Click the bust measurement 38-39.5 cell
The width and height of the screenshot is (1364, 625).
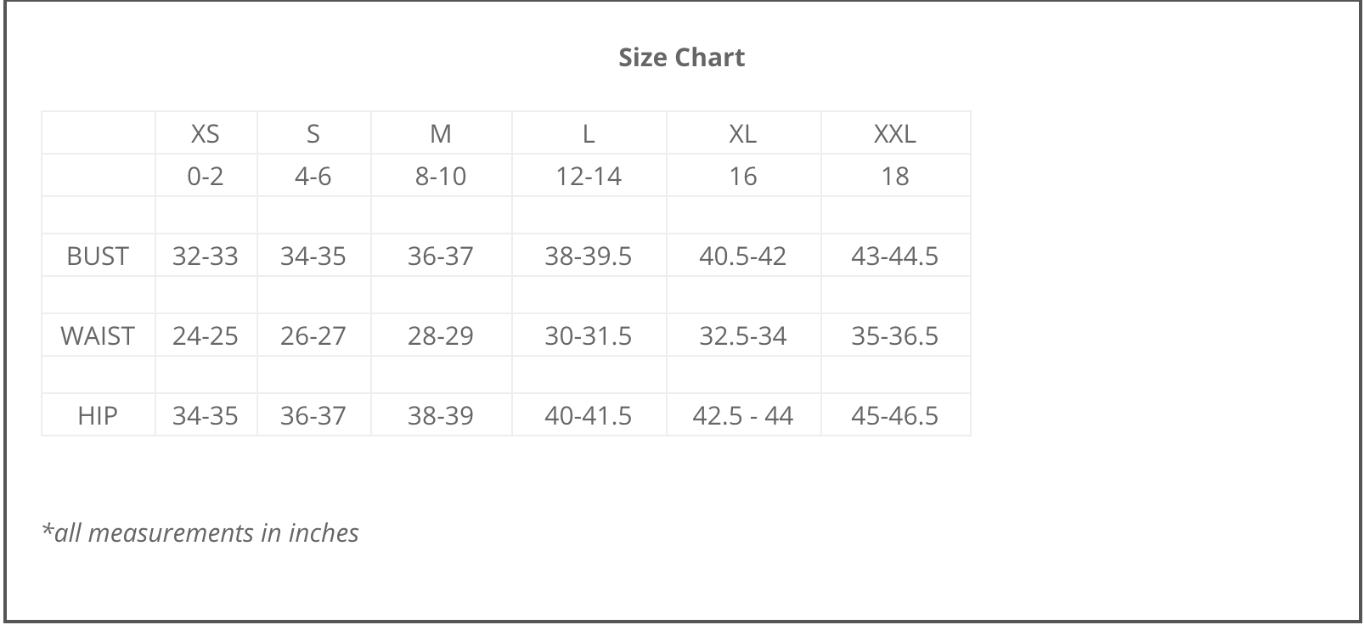coord(589,256)
